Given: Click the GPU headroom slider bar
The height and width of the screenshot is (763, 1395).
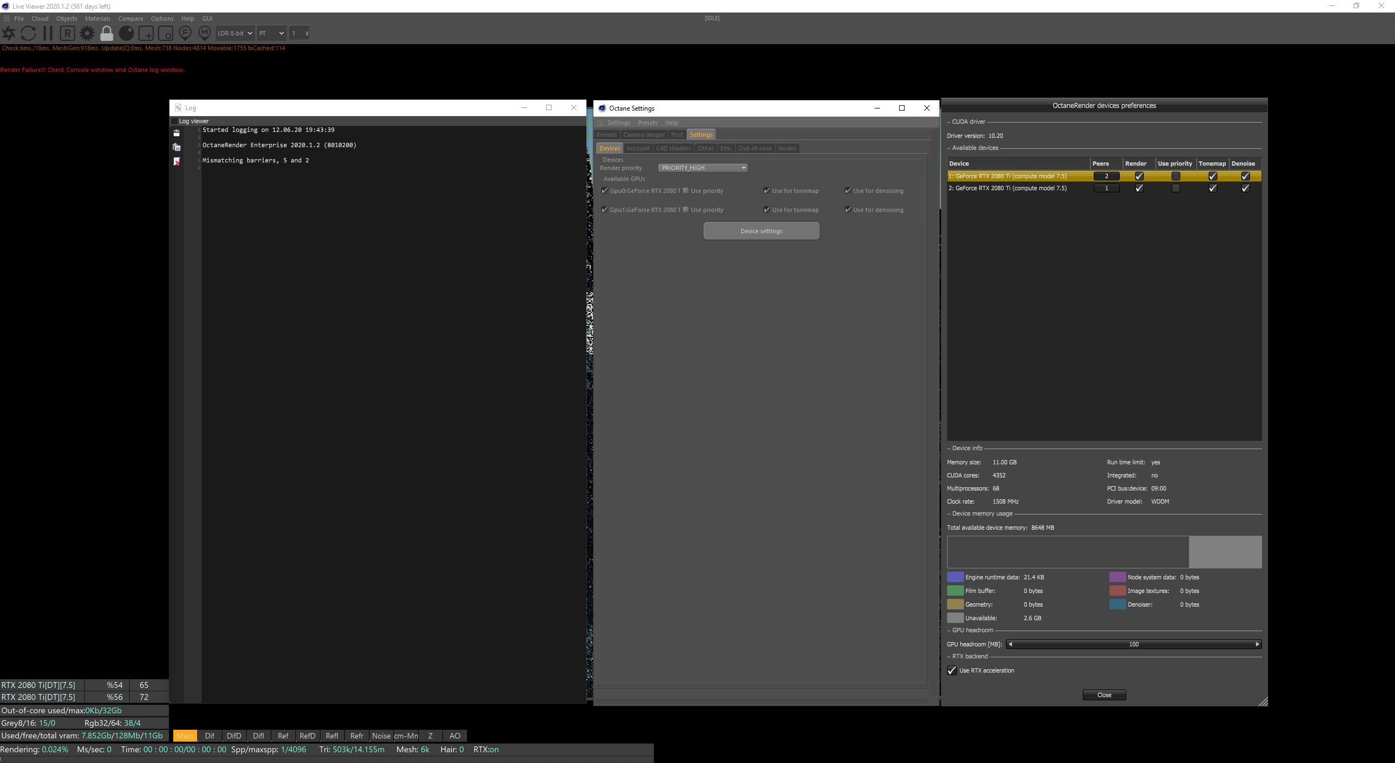Looking at the screenshot, I should tap(1133, 644).
